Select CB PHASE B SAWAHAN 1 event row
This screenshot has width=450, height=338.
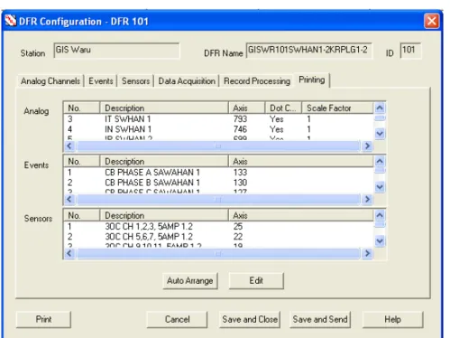[x=218, y=183]
